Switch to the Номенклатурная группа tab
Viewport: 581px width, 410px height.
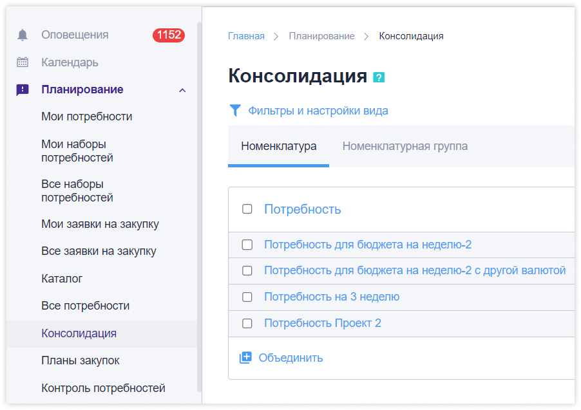[405, 146]
